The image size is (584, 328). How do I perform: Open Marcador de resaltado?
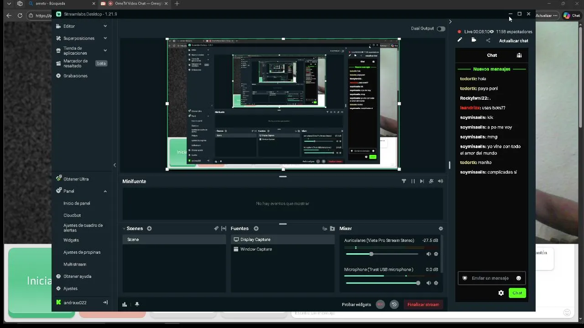[75, 63]
